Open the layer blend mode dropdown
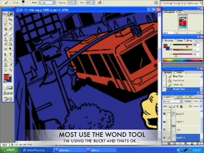This screenshot has width=204, height=153. coord(173,101)
